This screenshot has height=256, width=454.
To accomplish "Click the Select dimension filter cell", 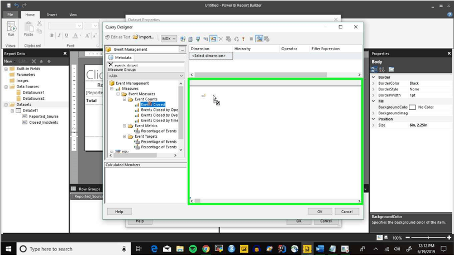I will click(x=211, y=56).
